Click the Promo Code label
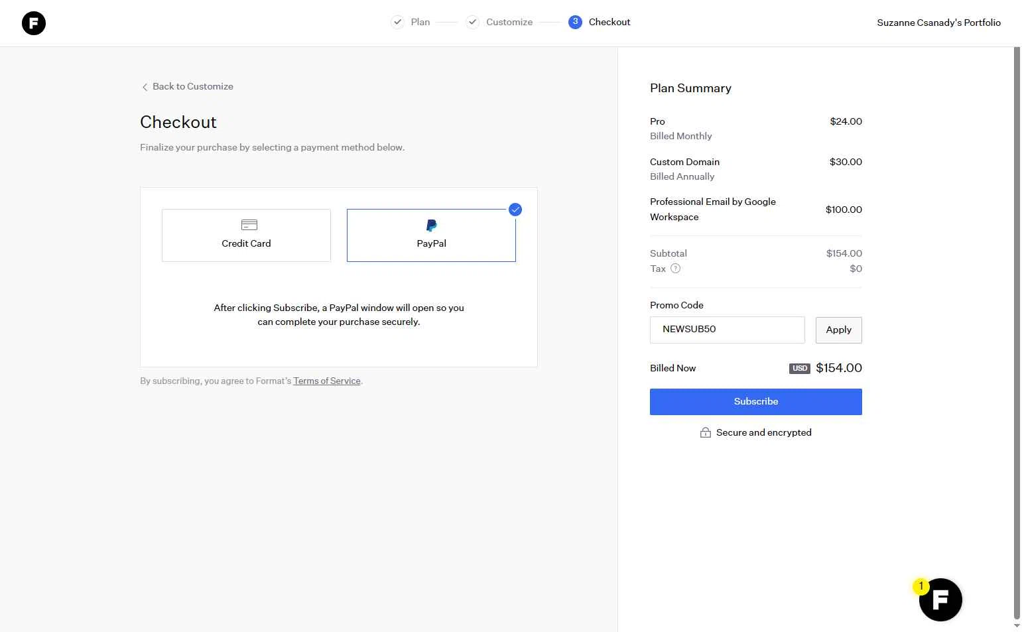The width and height of the screenshot is (1022, 632). [x=676, y=305]
